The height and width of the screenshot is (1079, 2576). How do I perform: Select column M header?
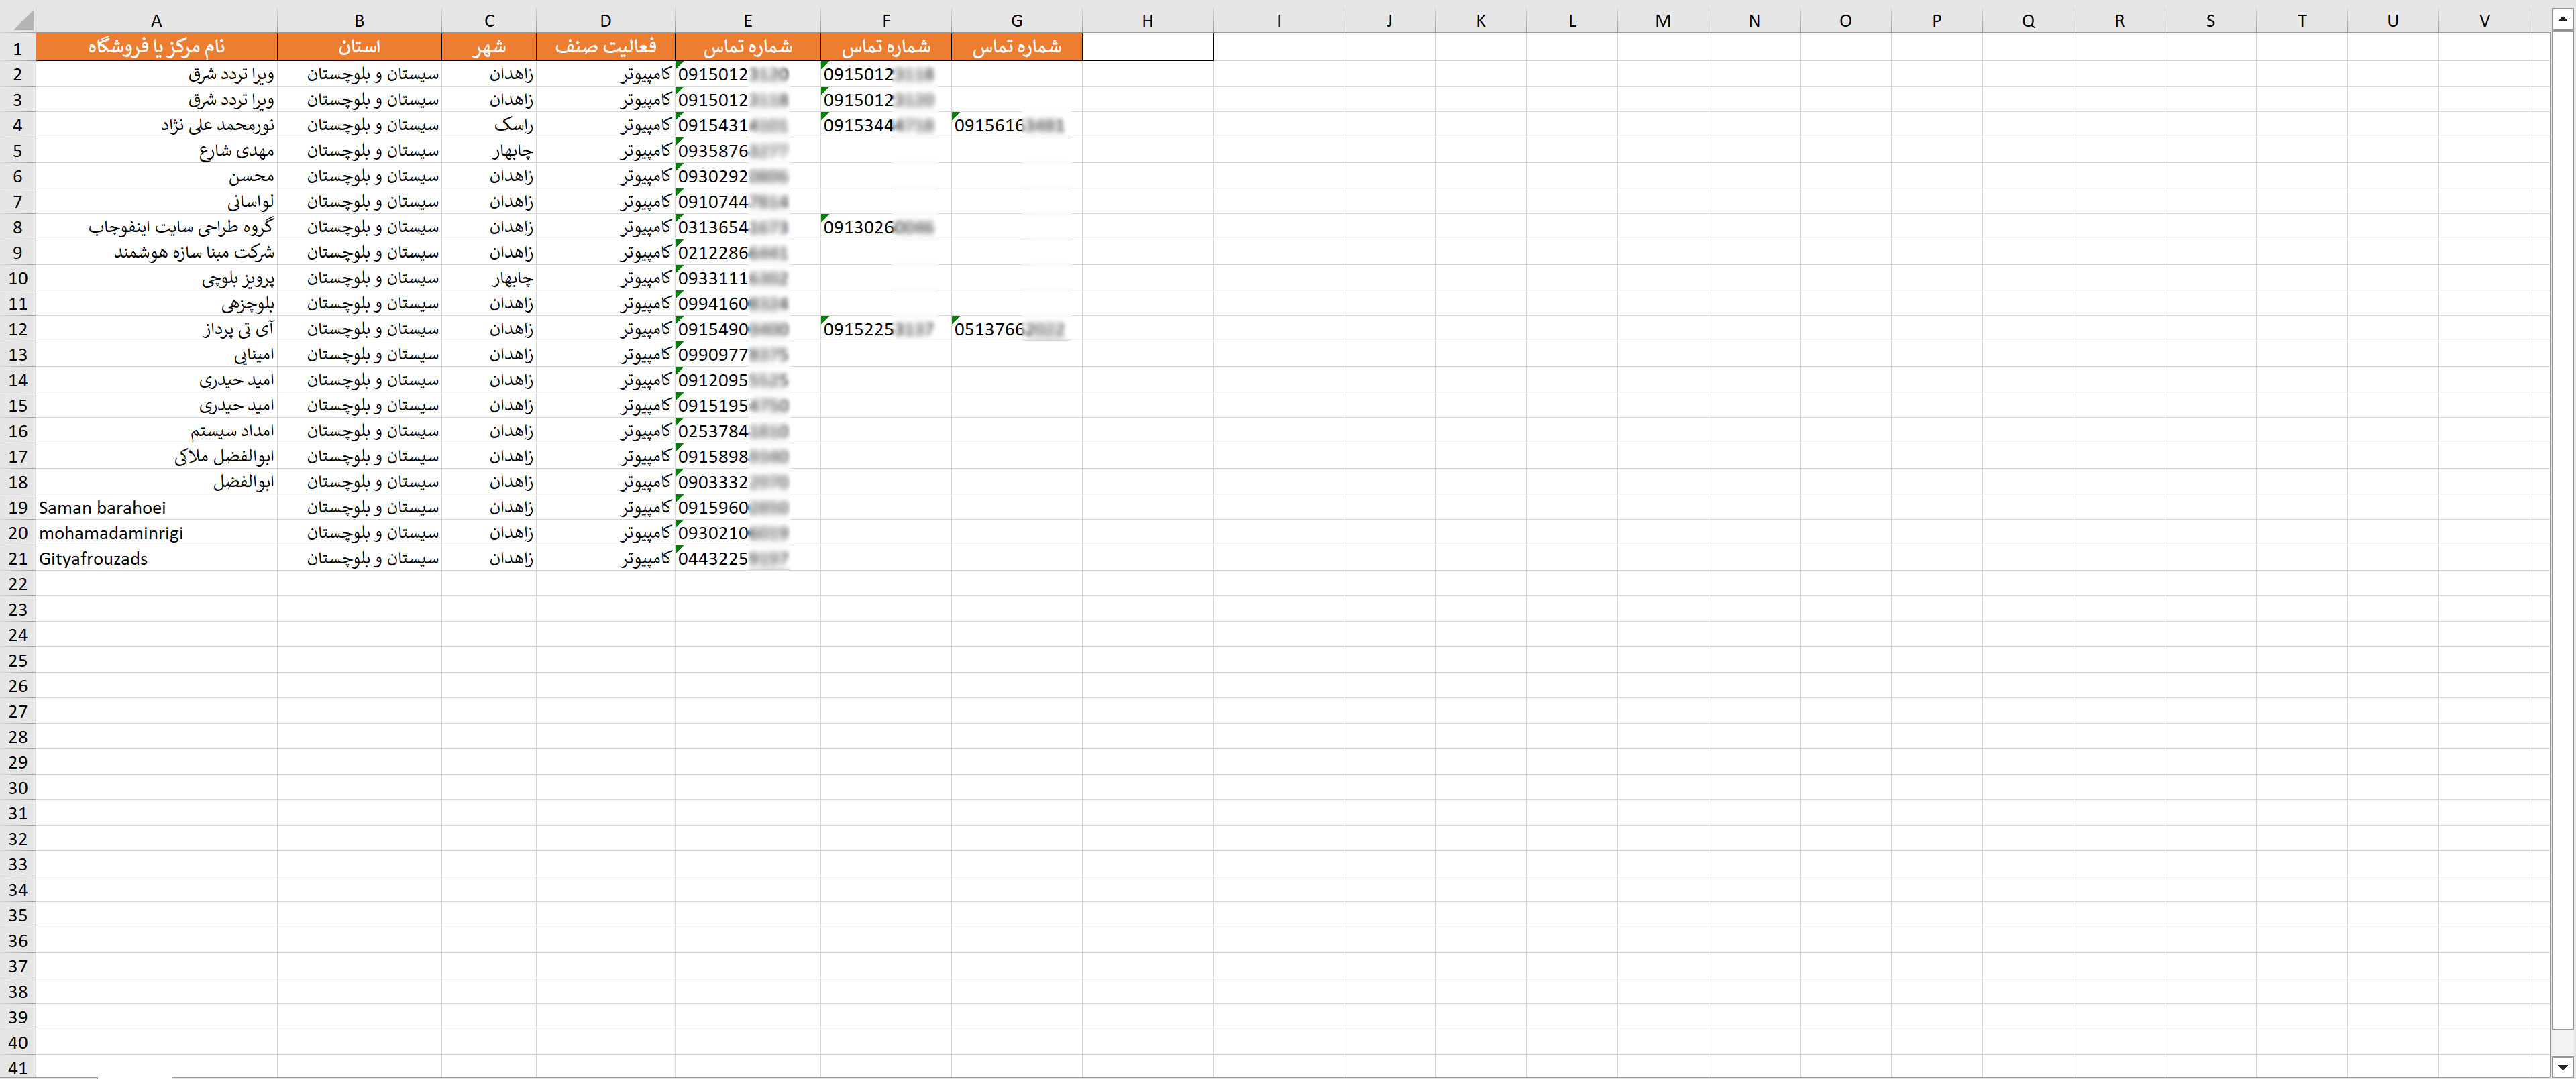1663,21
